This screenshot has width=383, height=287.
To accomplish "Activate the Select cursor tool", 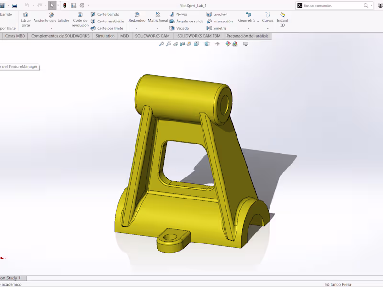I will [52, 5].
